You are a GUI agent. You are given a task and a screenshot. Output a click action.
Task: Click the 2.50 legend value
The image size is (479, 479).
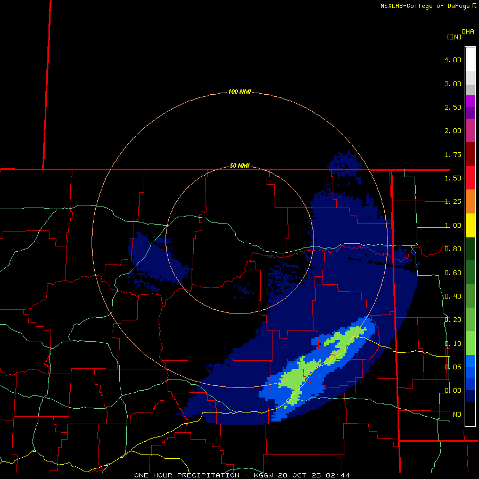coord(453,107)
